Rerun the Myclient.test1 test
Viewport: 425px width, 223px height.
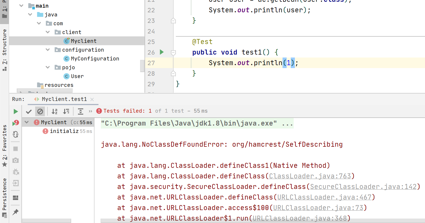(x=16, y=112)
